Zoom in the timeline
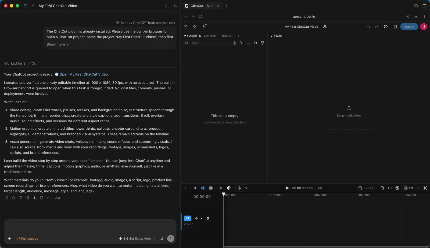 (382, 188)
